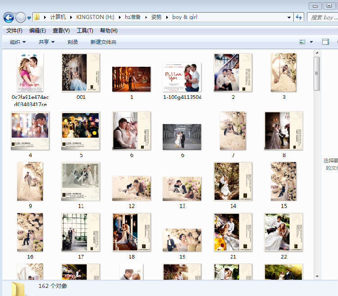The height and width of the screenshot is (296, 338).
Task: Open the 查看(V) menu
Action: pos(61,31)
